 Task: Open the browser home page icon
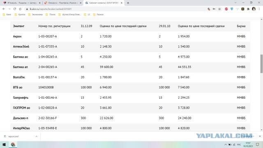coord(20,9)
